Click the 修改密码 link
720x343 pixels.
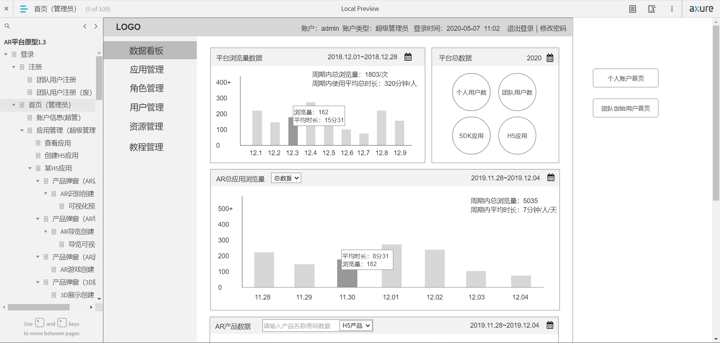click(x=553, y=28)
